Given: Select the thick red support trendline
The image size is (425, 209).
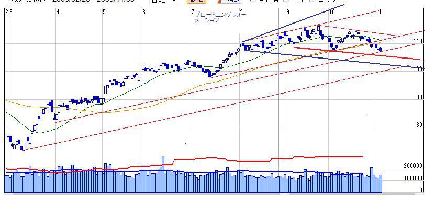Looking at the screenshot, I should point(358,53).
